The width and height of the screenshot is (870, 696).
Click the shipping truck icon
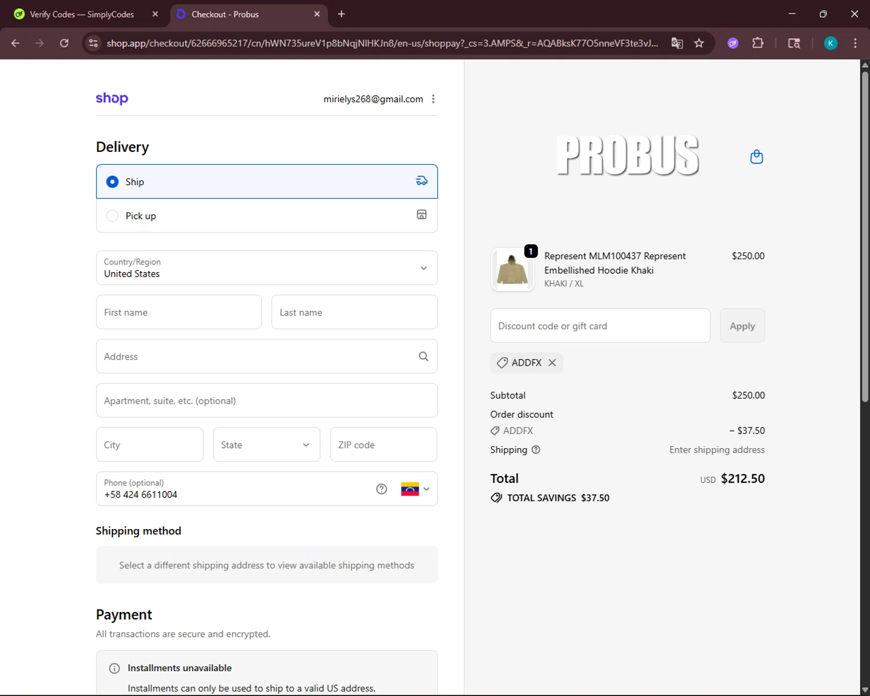(x=422, y=181)
